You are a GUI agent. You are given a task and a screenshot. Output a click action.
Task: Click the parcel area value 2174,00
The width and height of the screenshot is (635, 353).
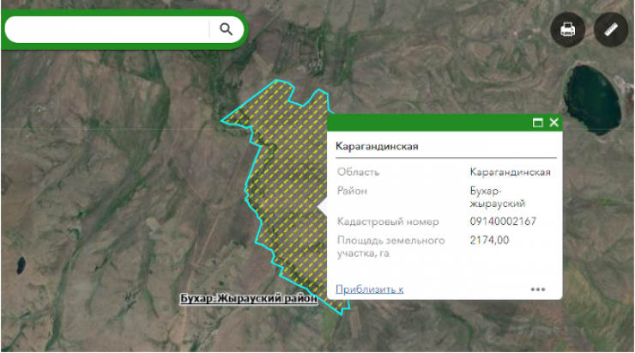point(489,240)
